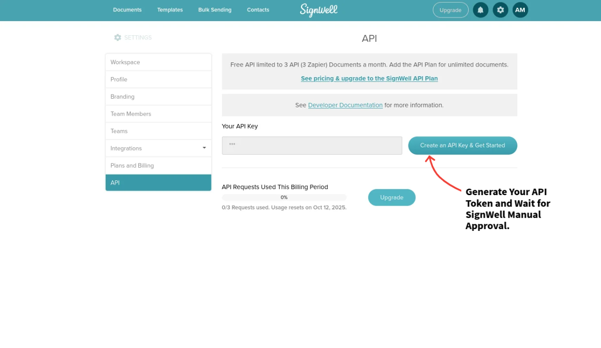Image resolution: width=601 pixels, height=348 pixels.
Task: Open the Documents menu
Action: click(x=127, y=10)
